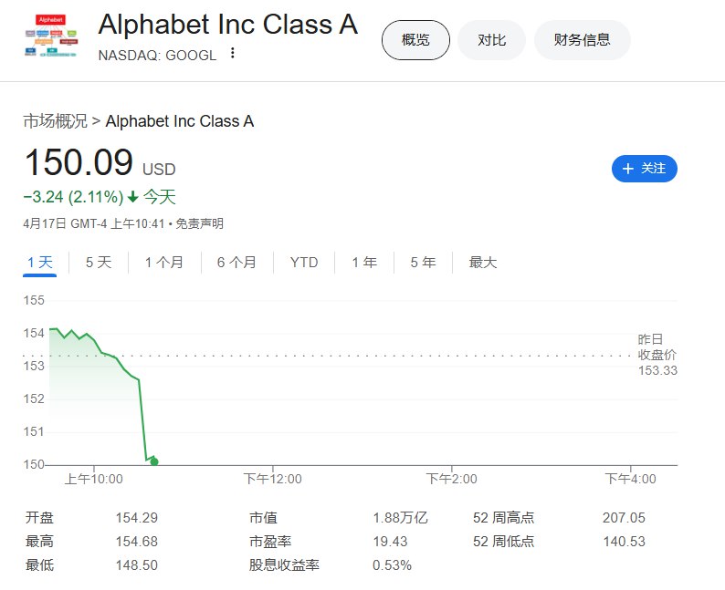Click the 昨日收盘价 153.33 label
This screenshot has height=590, width=725.
657,355
